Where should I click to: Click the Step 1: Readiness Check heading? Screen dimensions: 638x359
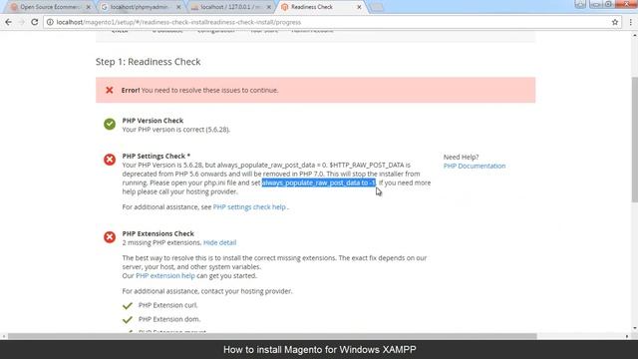149,62
